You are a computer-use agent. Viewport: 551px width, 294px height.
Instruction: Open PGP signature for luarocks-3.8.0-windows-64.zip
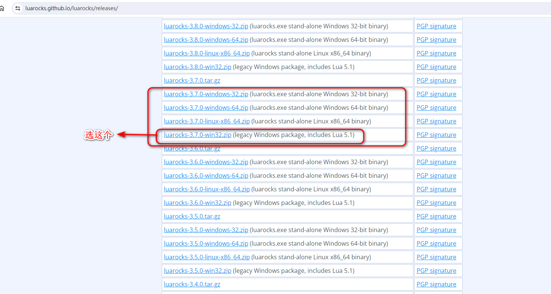click(x=436, y=40)
